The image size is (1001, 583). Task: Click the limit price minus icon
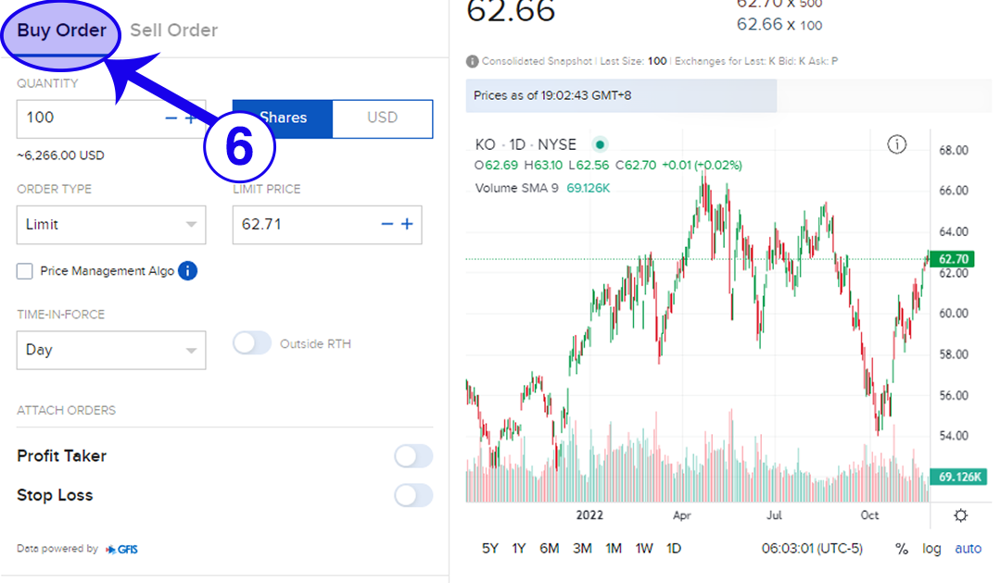tap(387, 224)
